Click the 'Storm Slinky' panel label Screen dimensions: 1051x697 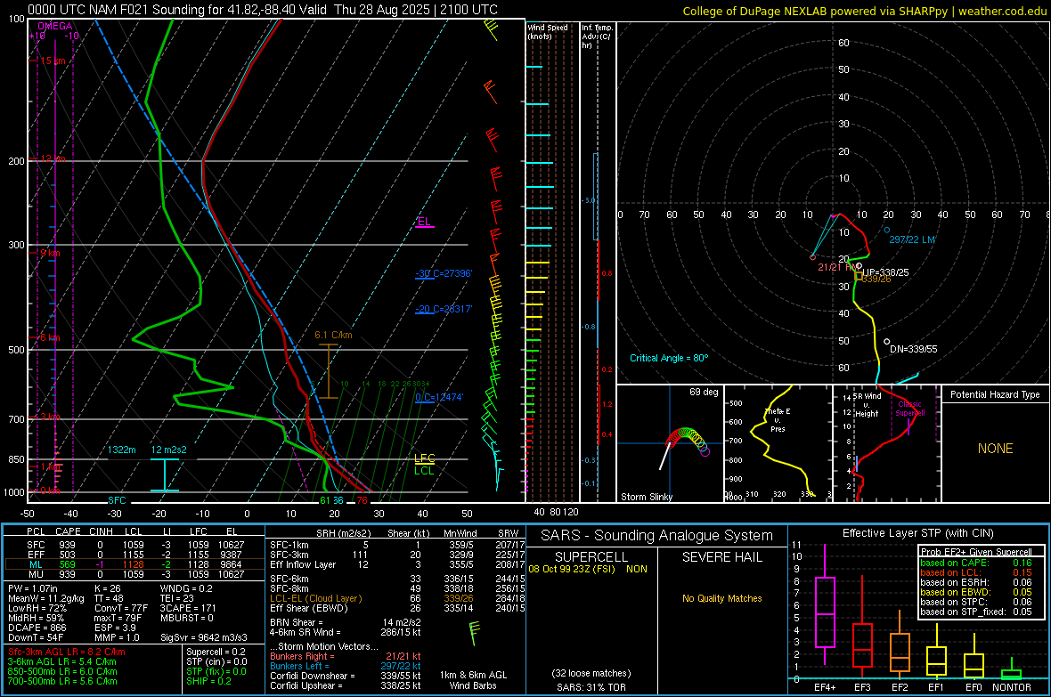pyautogui.click(x=646, y=497)
